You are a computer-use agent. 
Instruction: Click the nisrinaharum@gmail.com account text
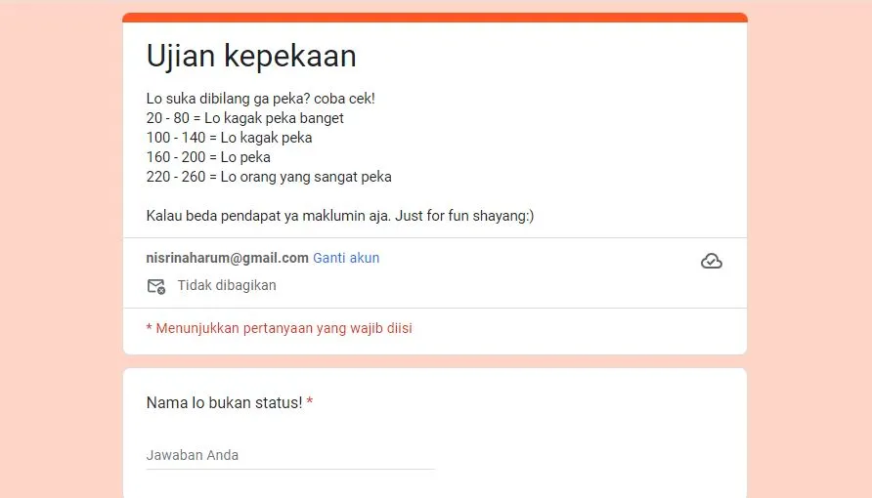point(228,258)
